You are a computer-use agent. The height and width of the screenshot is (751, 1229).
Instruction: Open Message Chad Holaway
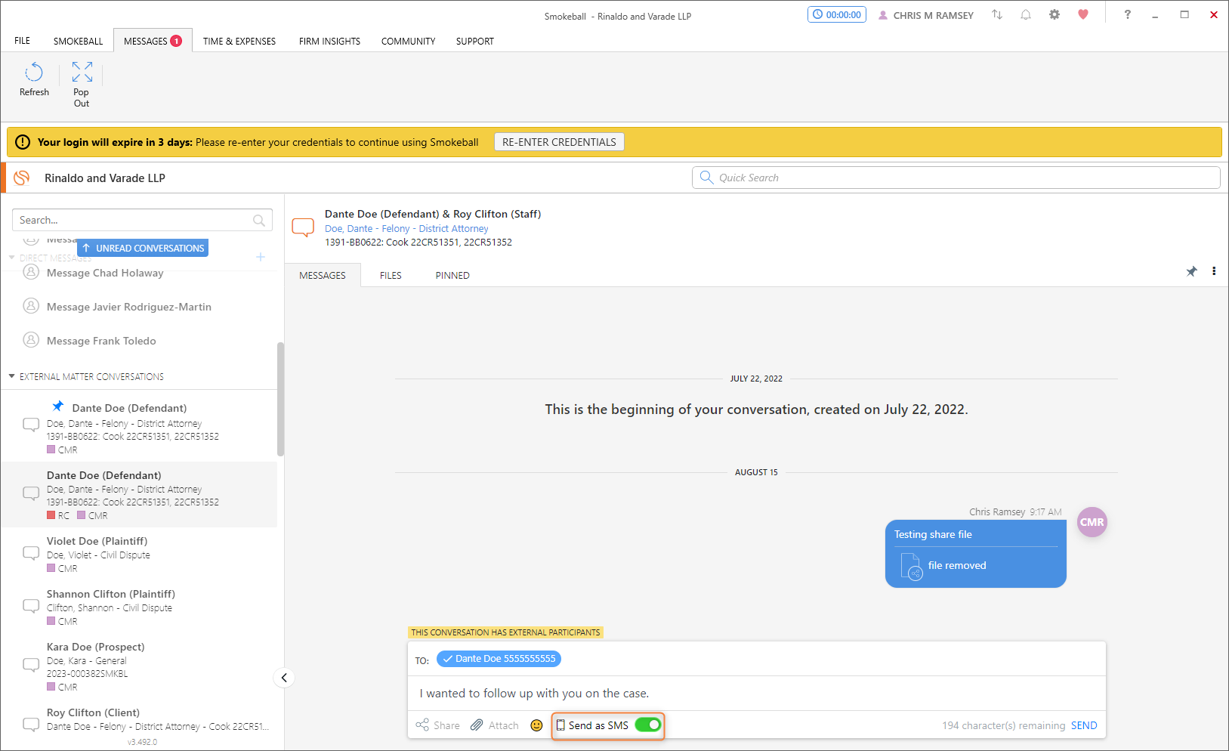tap(105, 273)
